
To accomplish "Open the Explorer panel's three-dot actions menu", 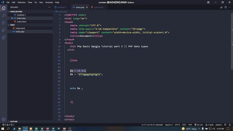I will (x=50, y=7).
